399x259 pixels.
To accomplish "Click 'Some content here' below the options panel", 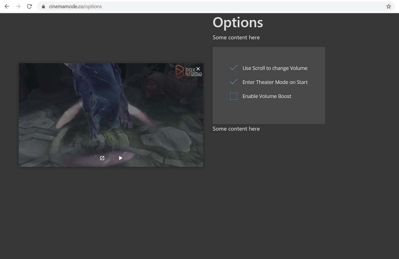I will pyautogui.click(x=236, y=129).
